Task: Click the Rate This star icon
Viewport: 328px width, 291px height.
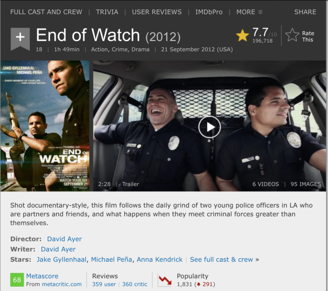Action: click(292, 35)
